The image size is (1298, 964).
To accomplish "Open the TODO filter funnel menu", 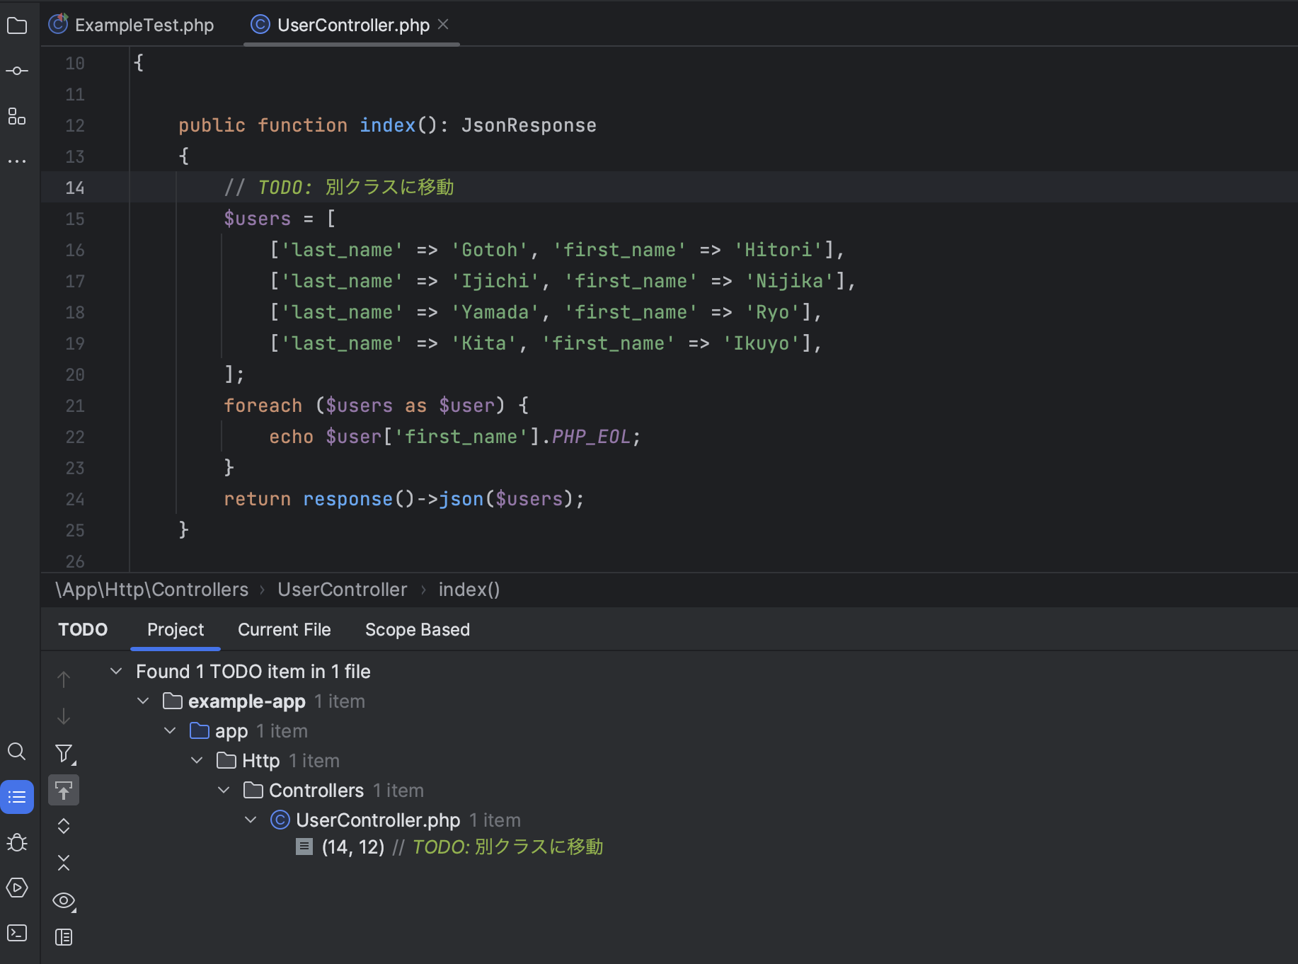I will click(x=64, y=754).
